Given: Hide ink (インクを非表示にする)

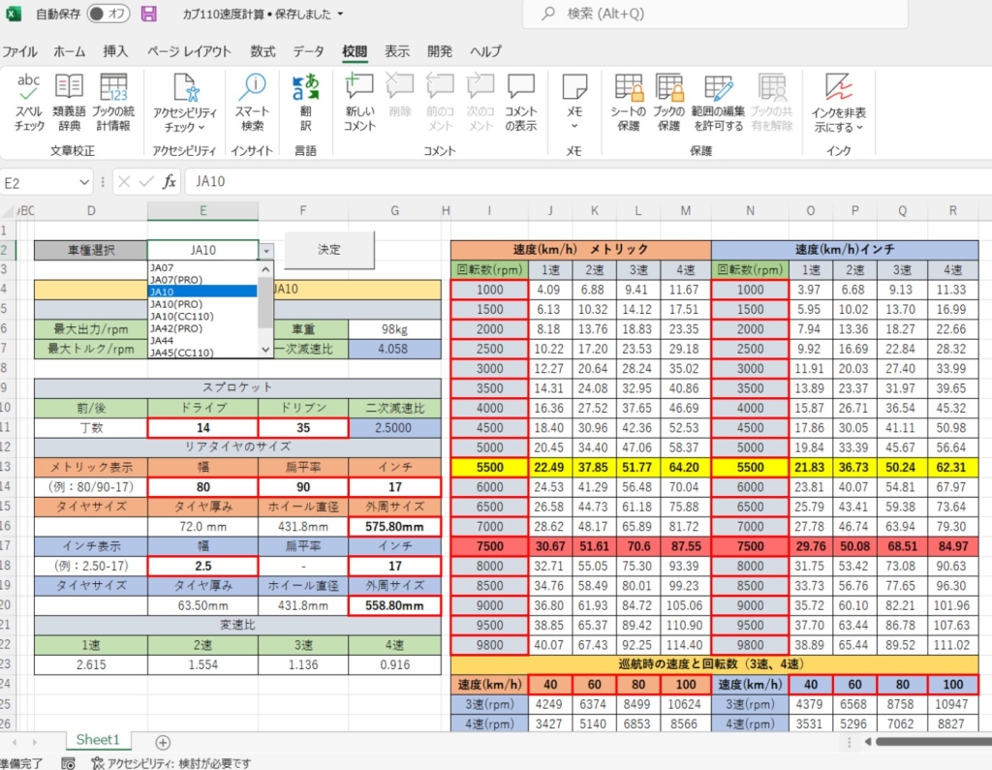Looking at the screenshot, I should pos(839,104).
